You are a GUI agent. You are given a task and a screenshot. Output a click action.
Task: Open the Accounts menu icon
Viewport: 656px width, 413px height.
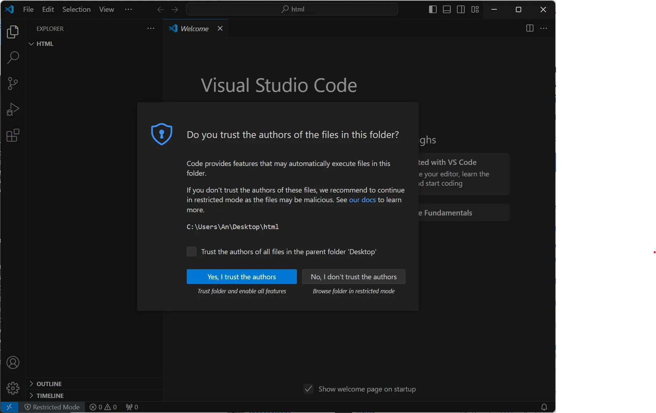click(x=13, y=362)
